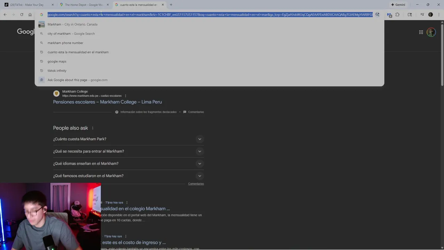Screen dimensions: 444x250
Task: Click Comentarios below People also ask
Action: coord(196,184)
